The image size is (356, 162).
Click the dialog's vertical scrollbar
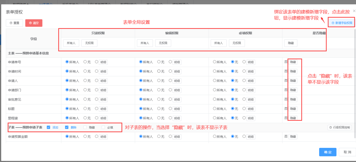(355, 74)
